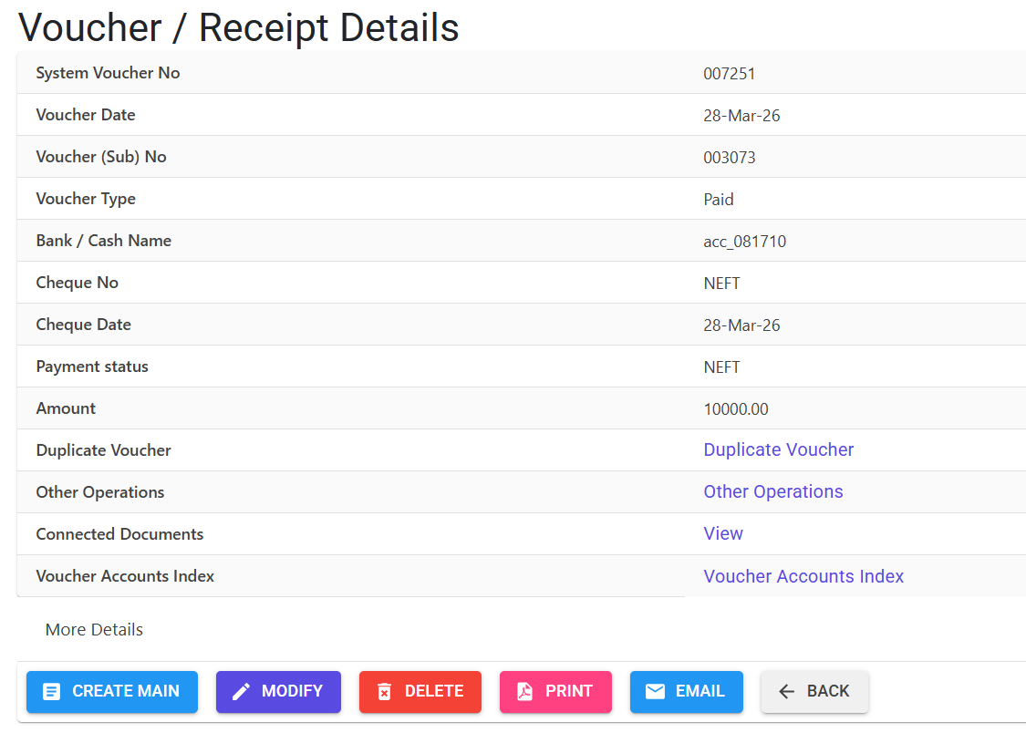Image resolution: width=1026 pixels, height=733 pixels.
Task: Click the Voucher / Receipt Details heading
Action: pos(239,28)
